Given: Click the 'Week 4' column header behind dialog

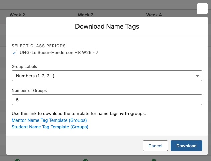Looking at the screenshot, I should point(154,15).
